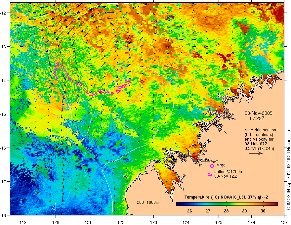Click the '124' longitude axis label
This screenshot has height=225, width=291.
pos(186,222)
